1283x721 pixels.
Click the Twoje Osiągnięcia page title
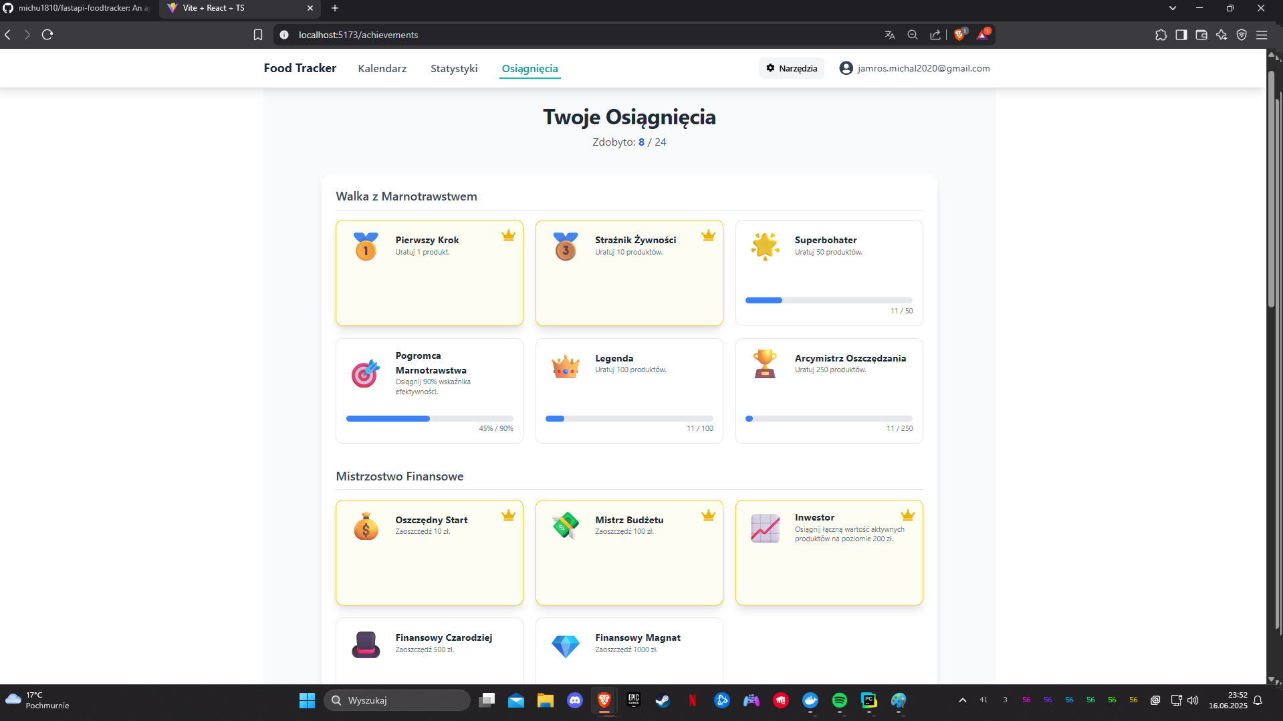coord(629,117)
